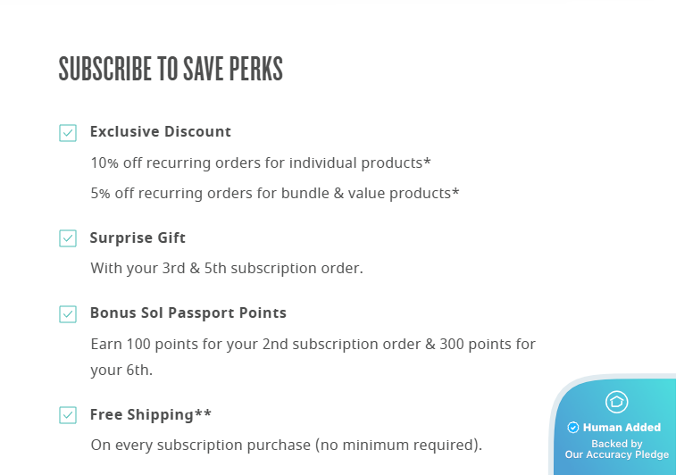
Task: Click the 'Backed by' text in the badge
Action: coord(616,444)
